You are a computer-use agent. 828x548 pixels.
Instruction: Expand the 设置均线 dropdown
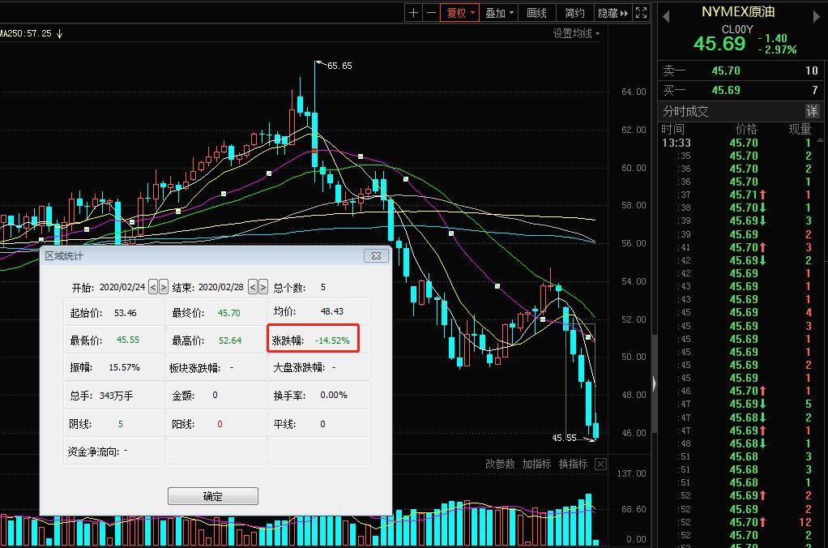(x=576, y=33)
